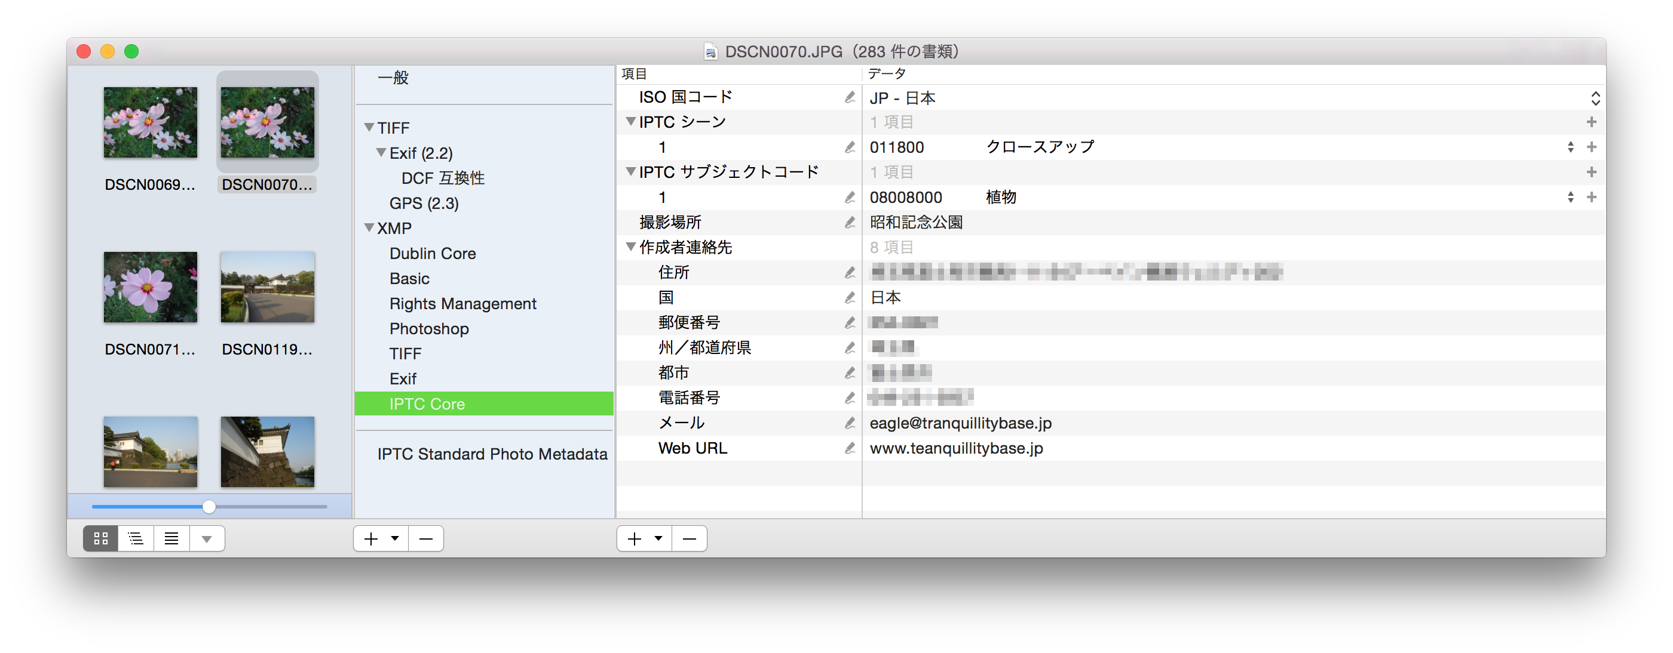This screenshot has height=653, width=1673.
Task: Add item via plus on IPTC シーン header
Action: 1591,122
